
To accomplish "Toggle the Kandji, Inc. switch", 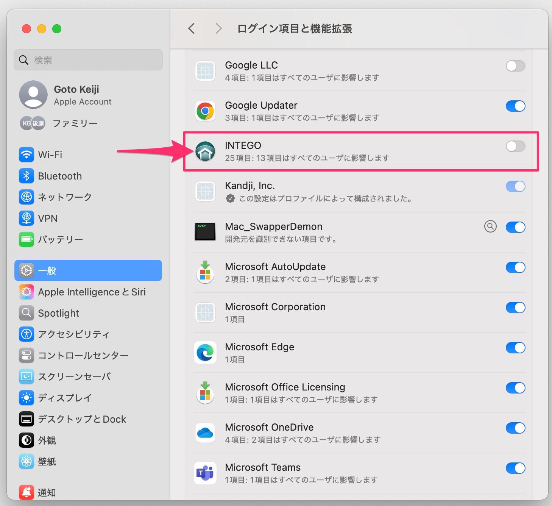I will (515, 186).
